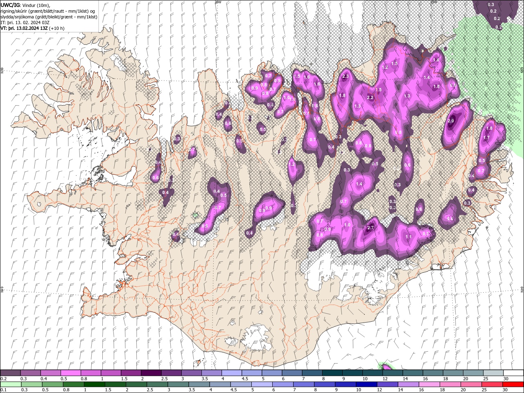Select the 4 gray-blue swatch in lower legend
This screenshot has height=393, width=524.
(220, 385)
